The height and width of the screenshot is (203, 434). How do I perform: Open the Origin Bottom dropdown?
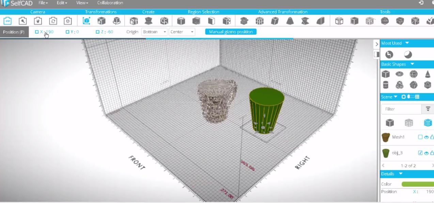[154, 32]
